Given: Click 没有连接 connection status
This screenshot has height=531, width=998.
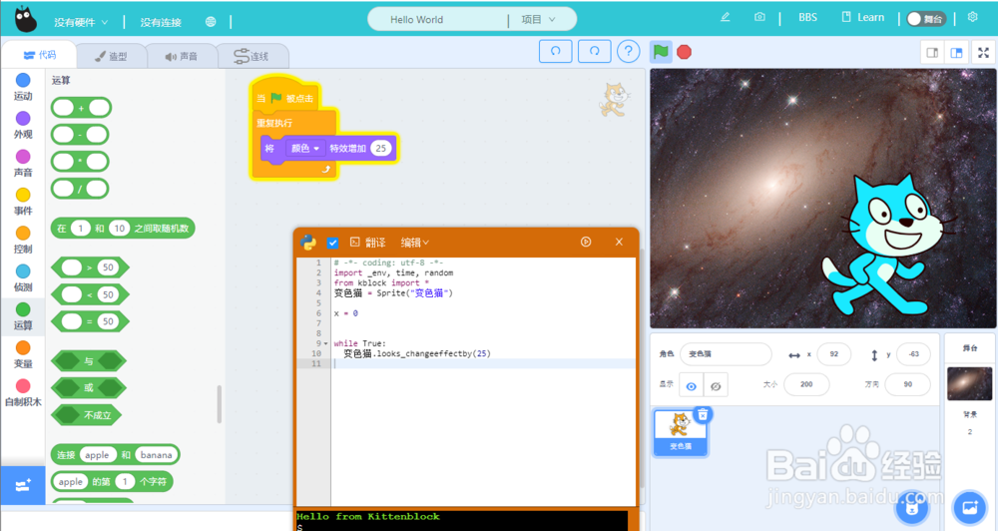Looking at the screenshot, I should (x=161, y=22).
